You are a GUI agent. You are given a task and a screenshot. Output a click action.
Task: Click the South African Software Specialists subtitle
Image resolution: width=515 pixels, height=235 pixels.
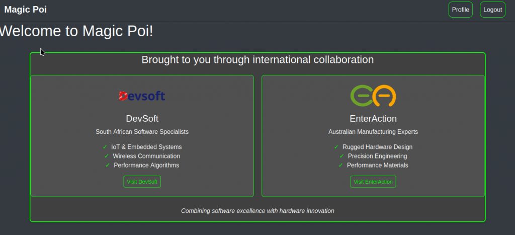[x=142, y=132]
